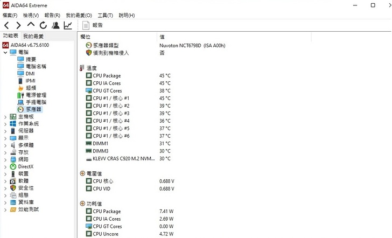392x238 pixels.
Task: Open the graph chart toolbar icon
Action: click(68, 25)
